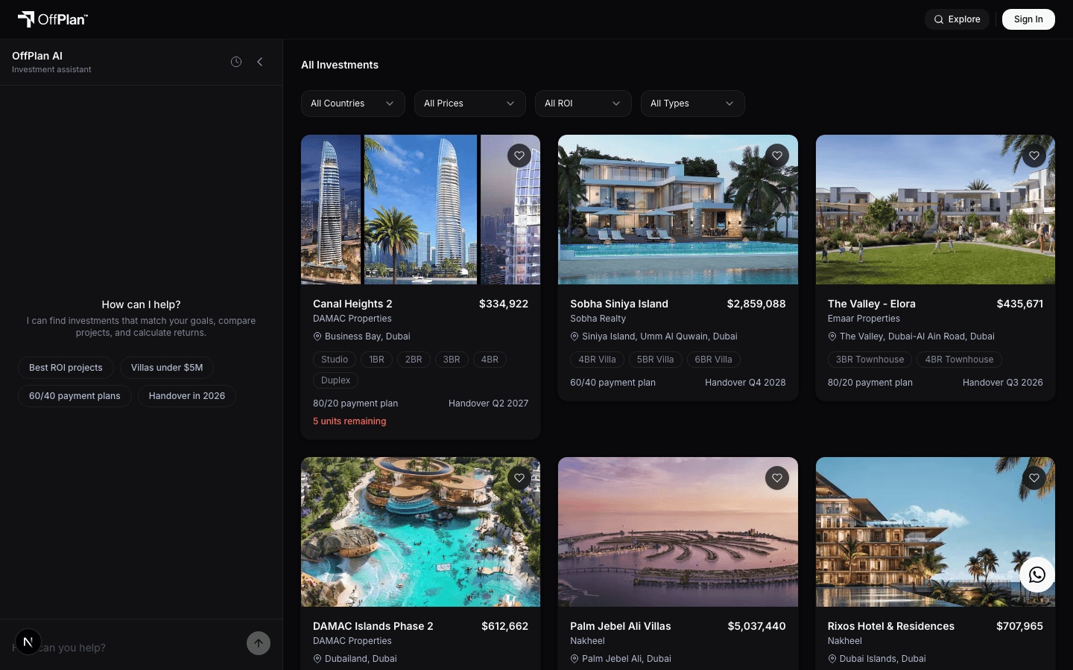Favorite Sobha Siniya Island with heart icon
1073x670 pixels.
777,156
